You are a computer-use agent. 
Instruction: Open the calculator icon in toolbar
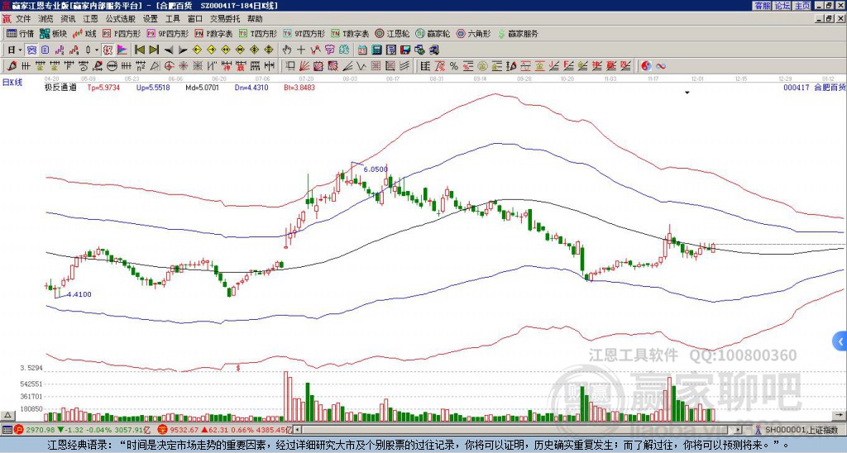376,50
